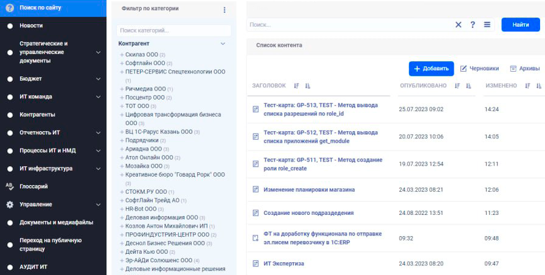Sort ОПУБЛИКОВАНО column with the first sort icon
545x275 pixels.
[457, 86]
